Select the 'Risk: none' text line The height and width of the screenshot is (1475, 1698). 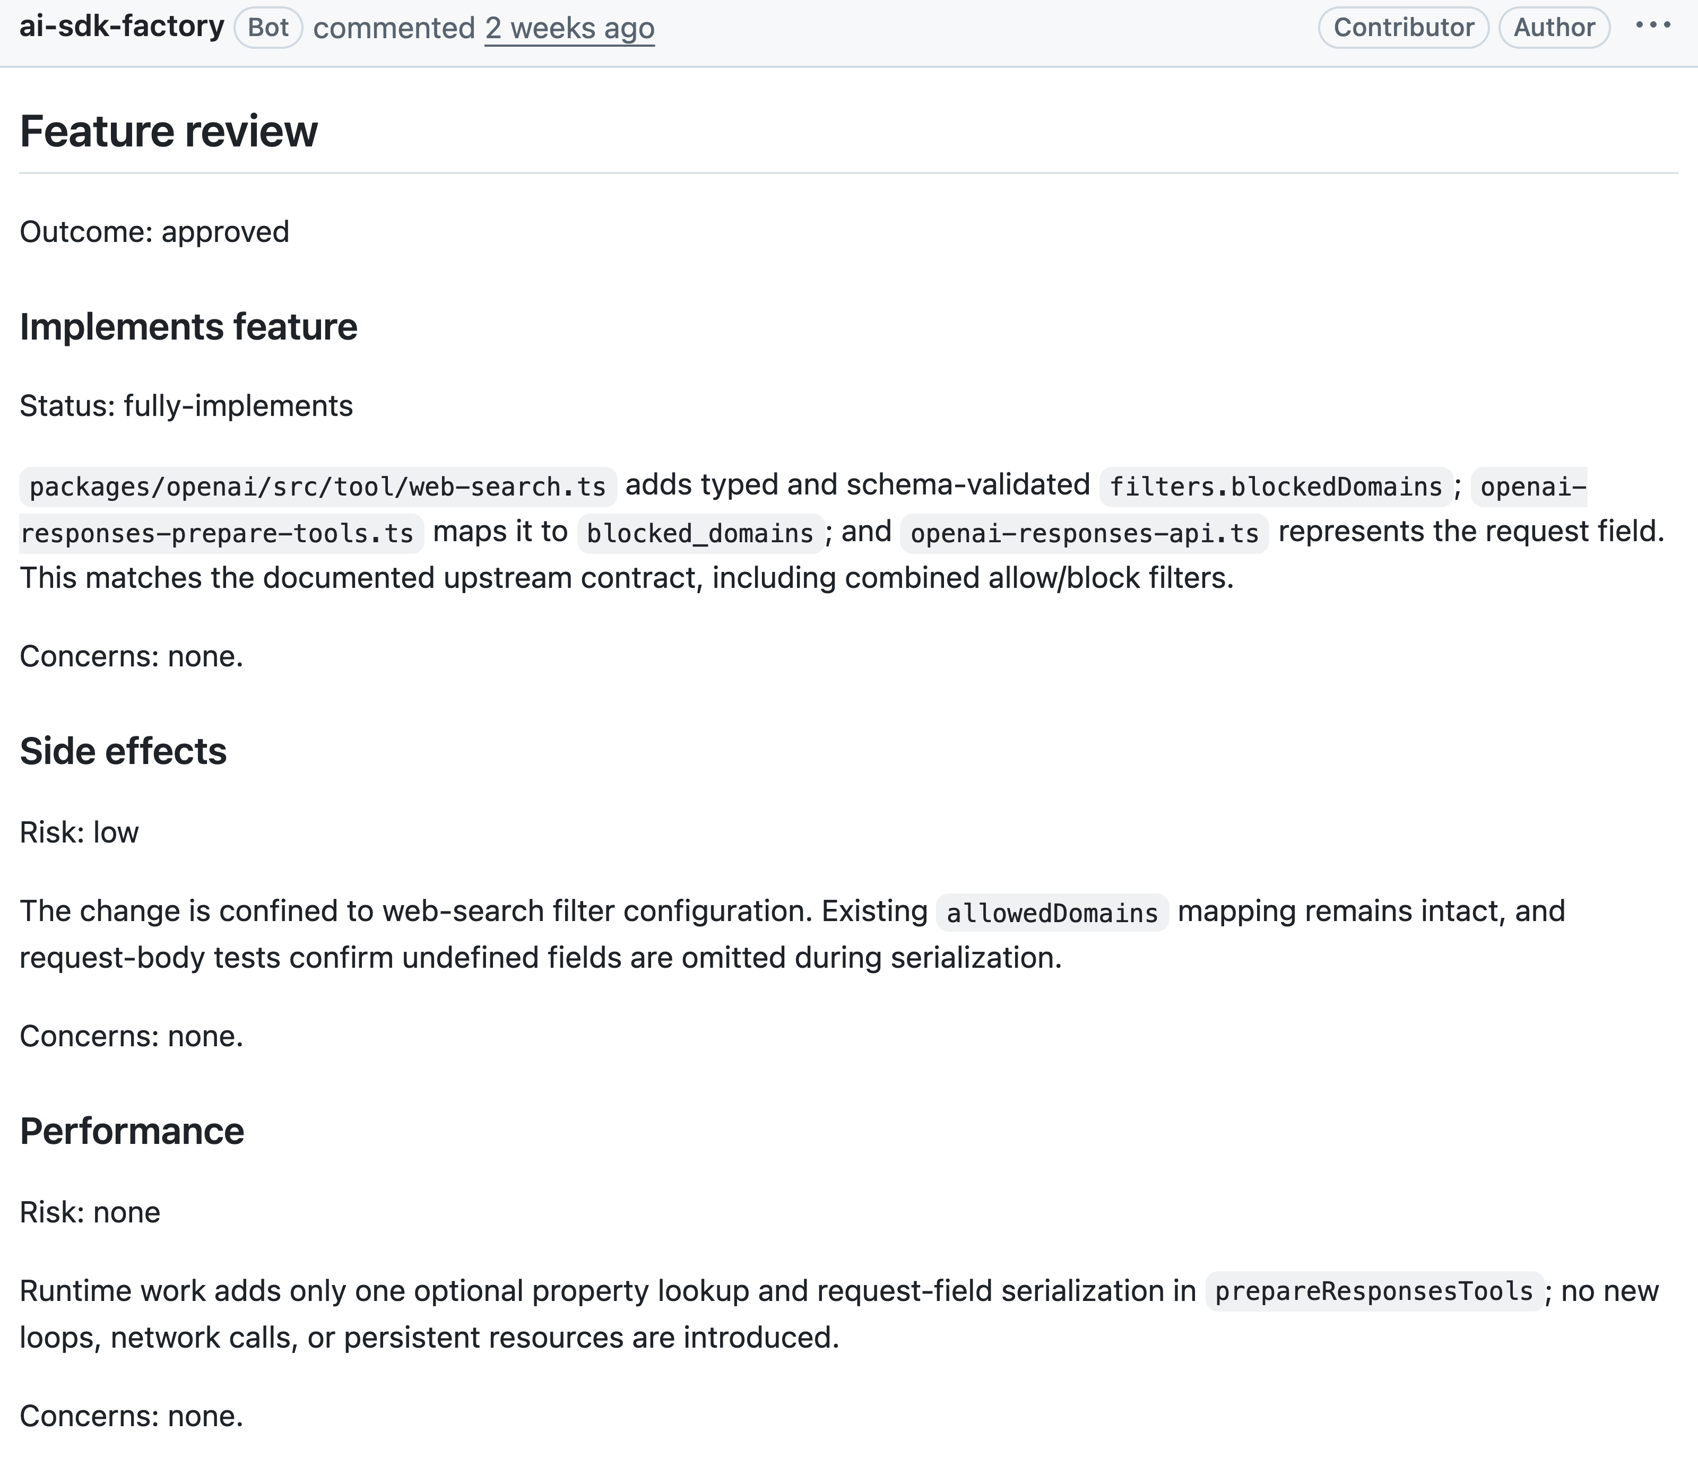[x=90, y=1212]
